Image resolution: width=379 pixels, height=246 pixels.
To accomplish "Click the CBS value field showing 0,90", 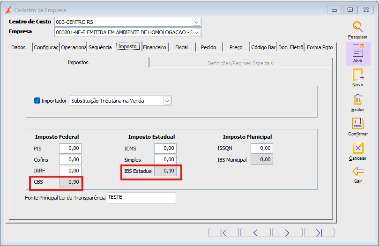I will (70, 182).
